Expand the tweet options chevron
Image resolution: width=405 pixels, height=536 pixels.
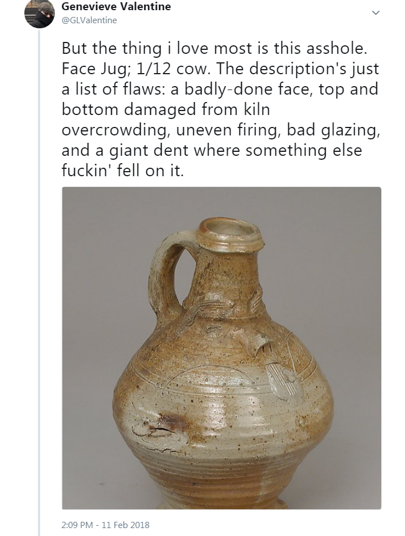(x=375, y=12)
